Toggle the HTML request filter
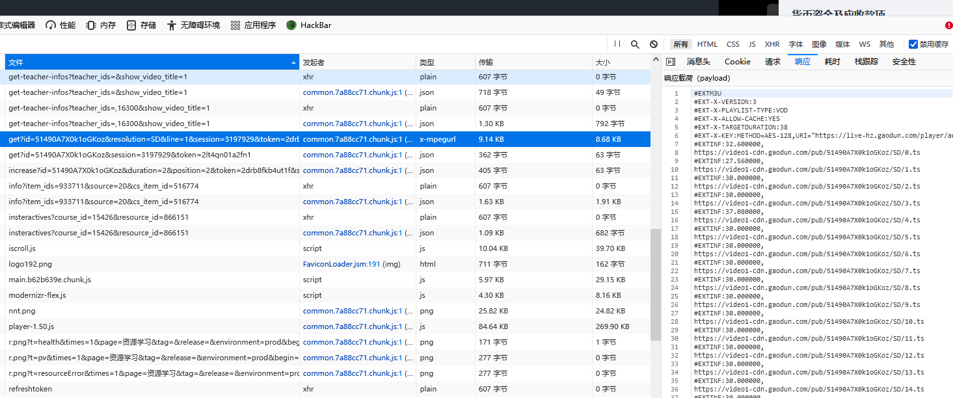The height and width of the screenshot is (398, 953). point(707,44)
